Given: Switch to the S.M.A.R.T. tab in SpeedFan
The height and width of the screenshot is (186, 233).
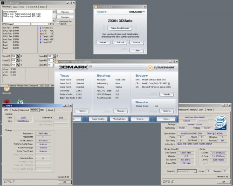Looking at the screenshot, I should 33,7.
